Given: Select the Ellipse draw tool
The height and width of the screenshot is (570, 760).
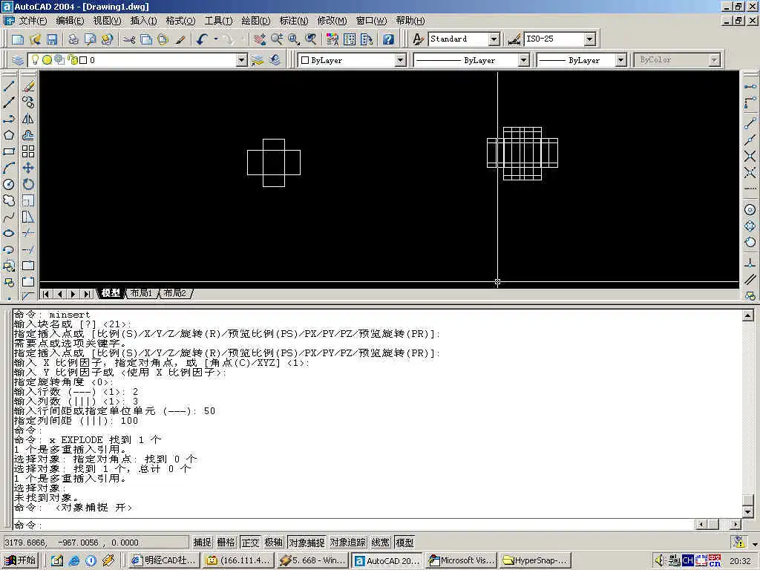Looking at the screenshot, I should coord(9,233).
